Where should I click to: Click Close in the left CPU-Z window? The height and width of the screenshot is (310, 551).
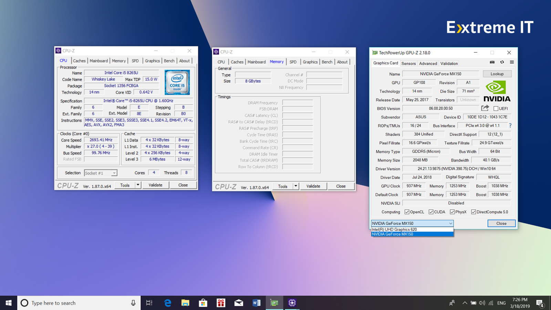183,185
